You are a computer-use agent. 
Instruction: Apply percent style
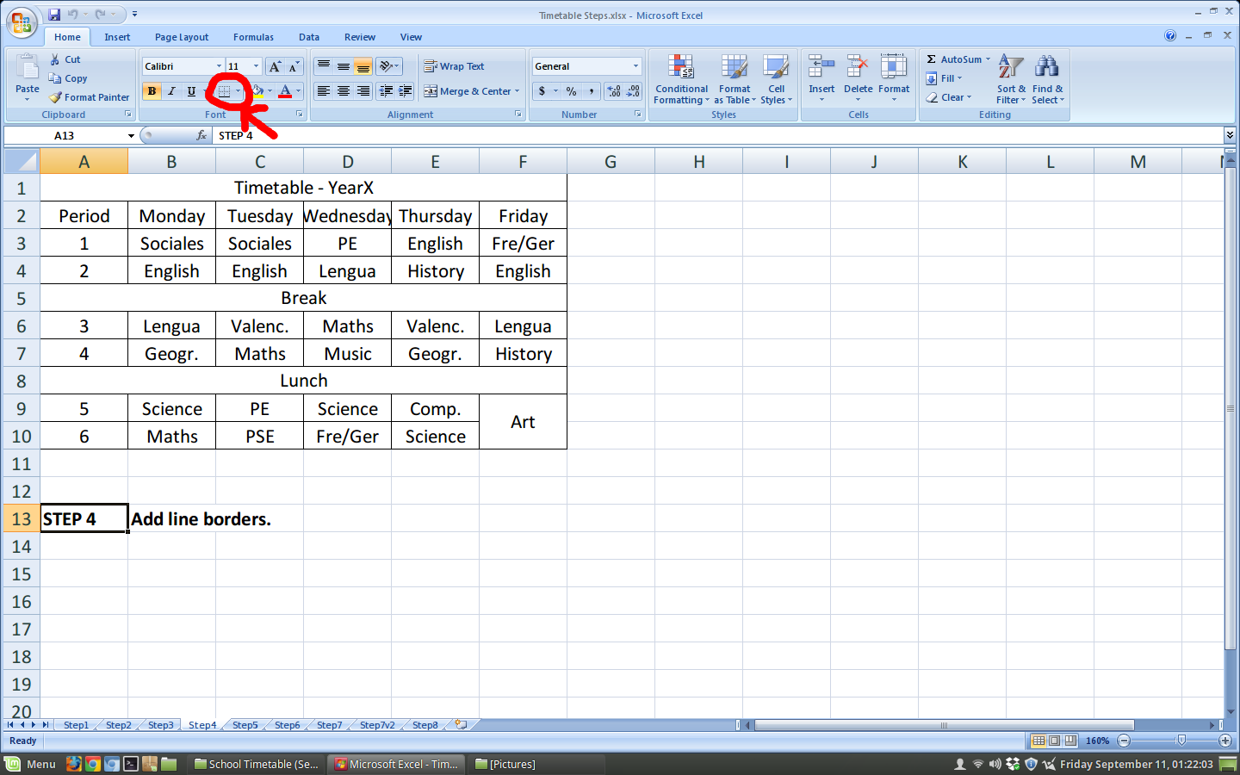coord(571,91)
